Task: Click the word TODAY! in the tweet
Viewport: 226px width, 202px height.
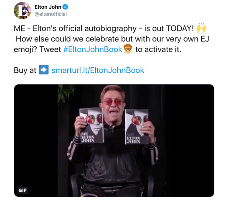Action: (x=180, y=28)
